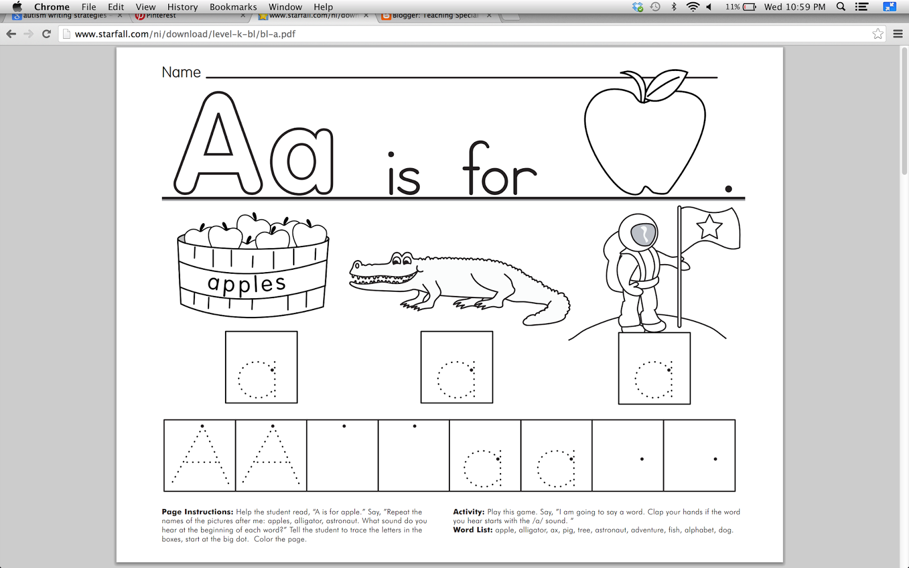The width and height of the screenshot is (909, 568).
Task: Bookmark this page with the star icon
Action: pos(878,34)
